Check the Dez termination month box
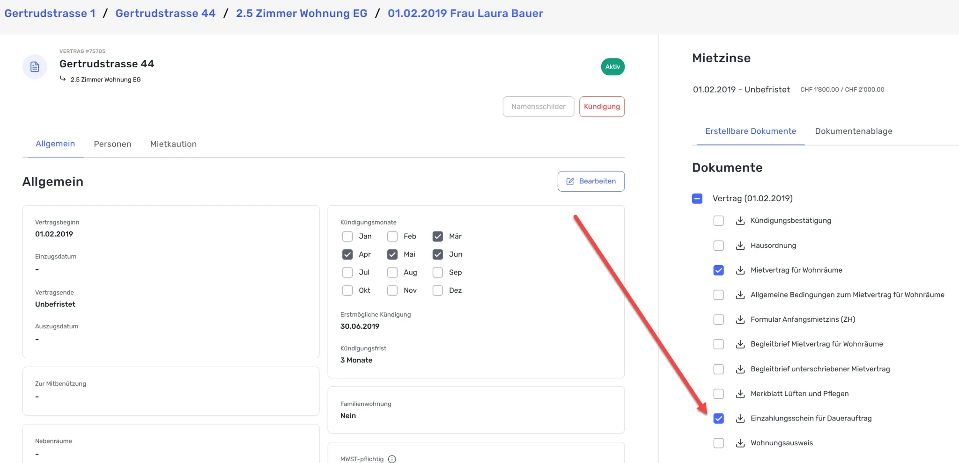 (x=438, y=290)
